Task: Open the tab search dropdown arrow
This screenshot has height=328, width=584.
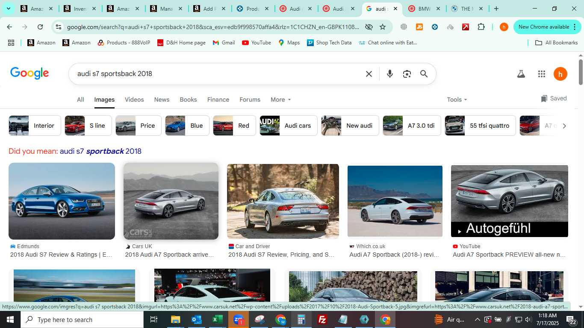Action: [x=8, y=9]
